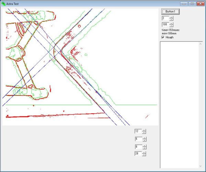
Task: Increase the value of the field showing 5
Action: 145,138
